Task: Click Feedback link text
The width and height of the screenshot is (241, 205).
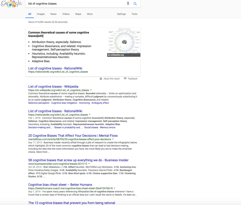Action: pyautogui.click(x=133, y=79)
